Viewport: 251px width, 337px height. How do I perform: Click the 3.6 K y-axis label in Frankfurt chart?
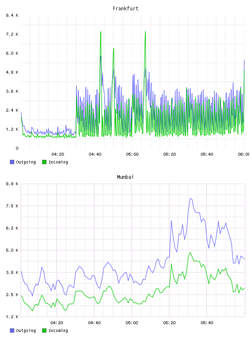click(x=12, y=91)
